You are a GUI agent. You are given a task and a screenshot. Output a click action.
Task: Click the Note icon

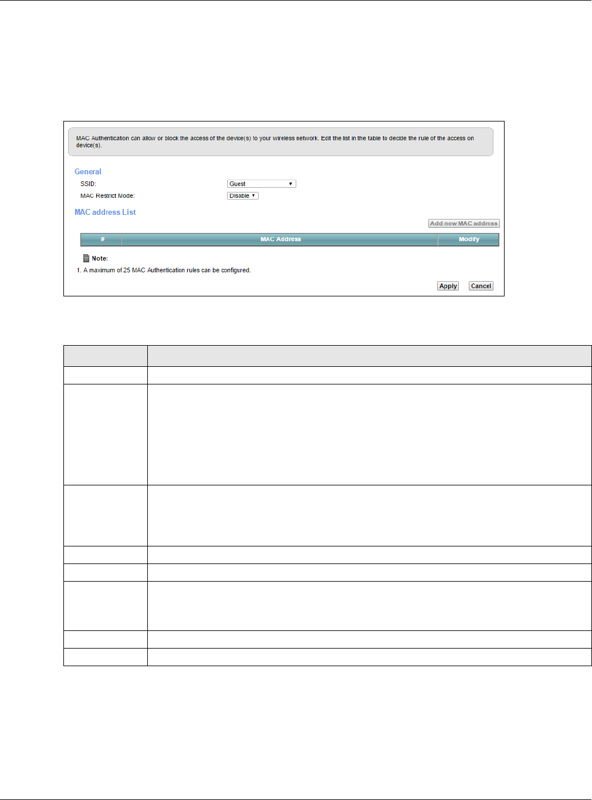(x=86, y=258)
